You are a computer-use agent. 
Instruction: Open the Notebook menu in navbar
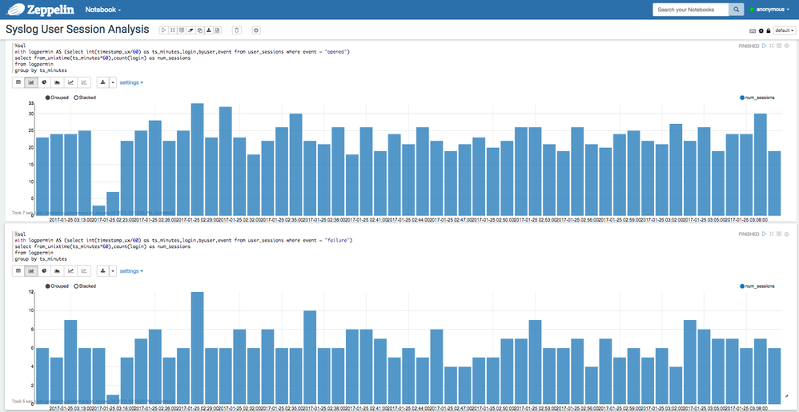(103, 10)
